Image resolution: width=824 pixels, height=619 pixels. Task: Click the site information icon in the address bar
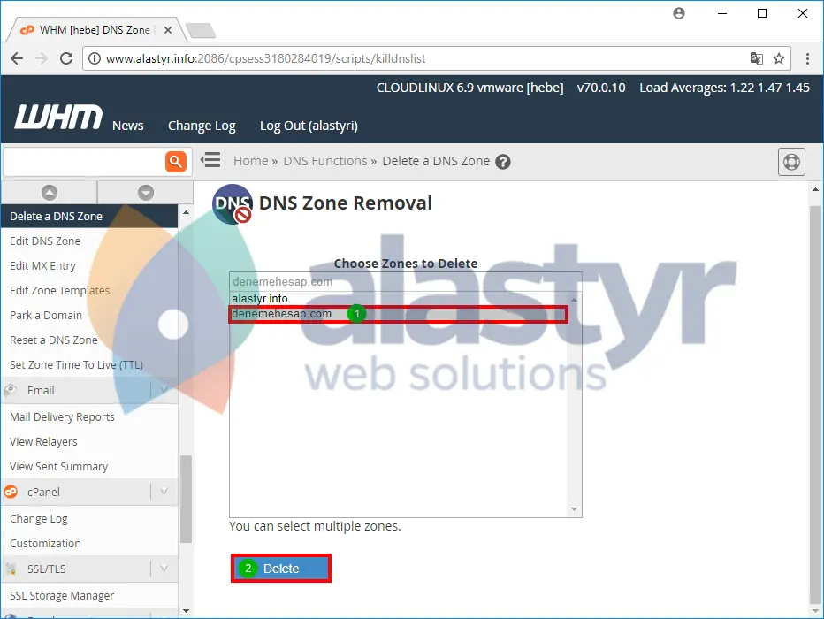94,58
